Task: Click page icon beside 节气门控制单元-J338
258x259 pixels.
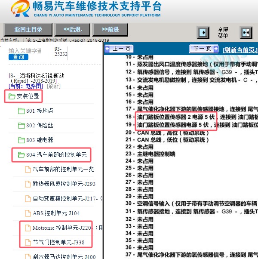Action: click(x=28, y=243)
